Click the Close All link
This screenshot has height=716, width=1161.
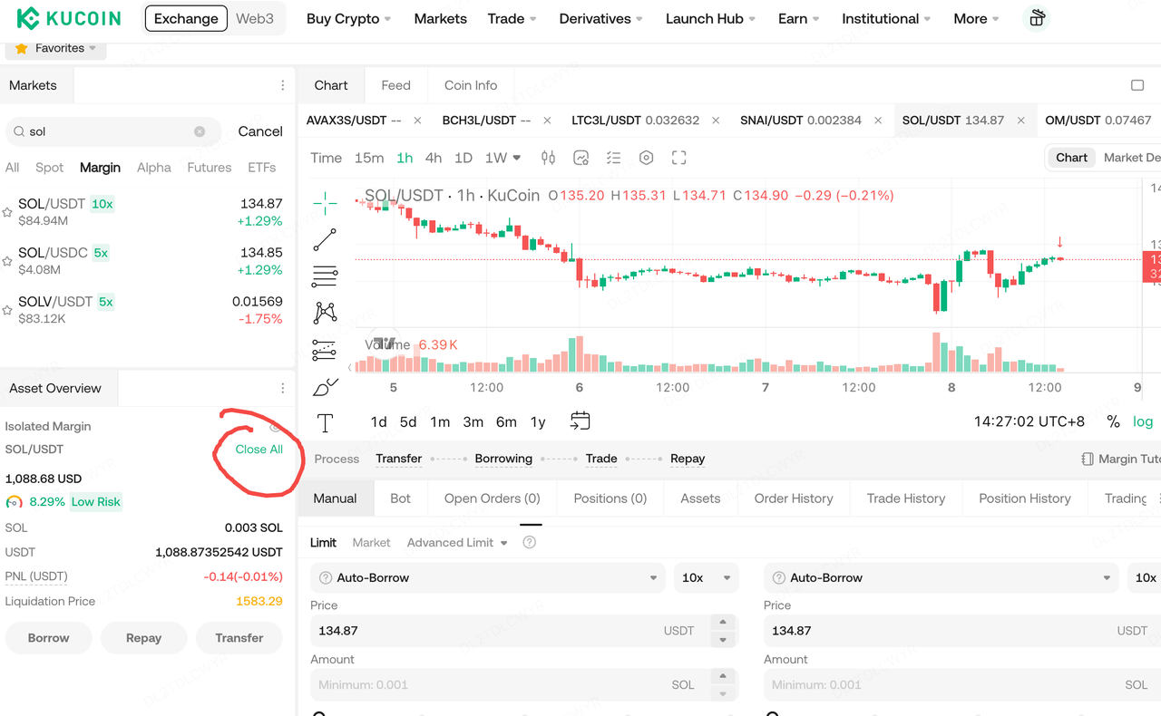(259, 450)
